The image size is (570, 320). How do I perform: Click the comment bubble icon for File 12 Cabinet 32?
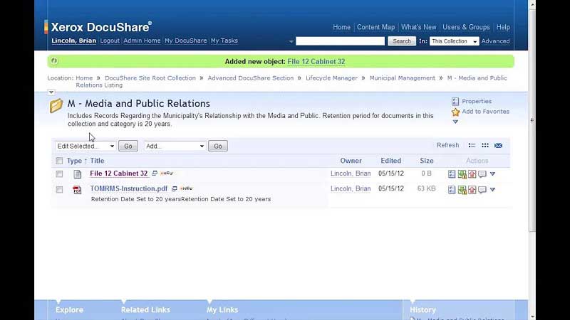(x=482, y=174)
